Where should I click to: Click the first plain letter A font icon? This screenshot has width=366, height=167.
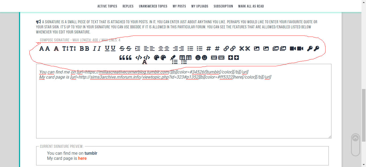(42, 49)
